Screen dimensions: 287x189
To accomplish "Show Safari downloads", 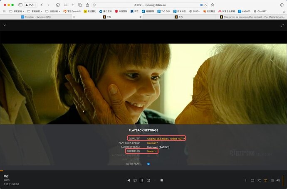I will coord(282,5).
